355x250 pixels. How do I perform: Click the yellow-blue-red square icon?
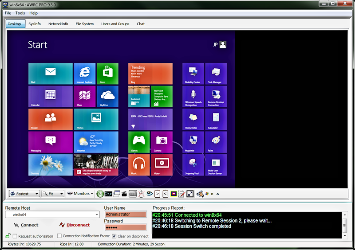click(174, 194)
